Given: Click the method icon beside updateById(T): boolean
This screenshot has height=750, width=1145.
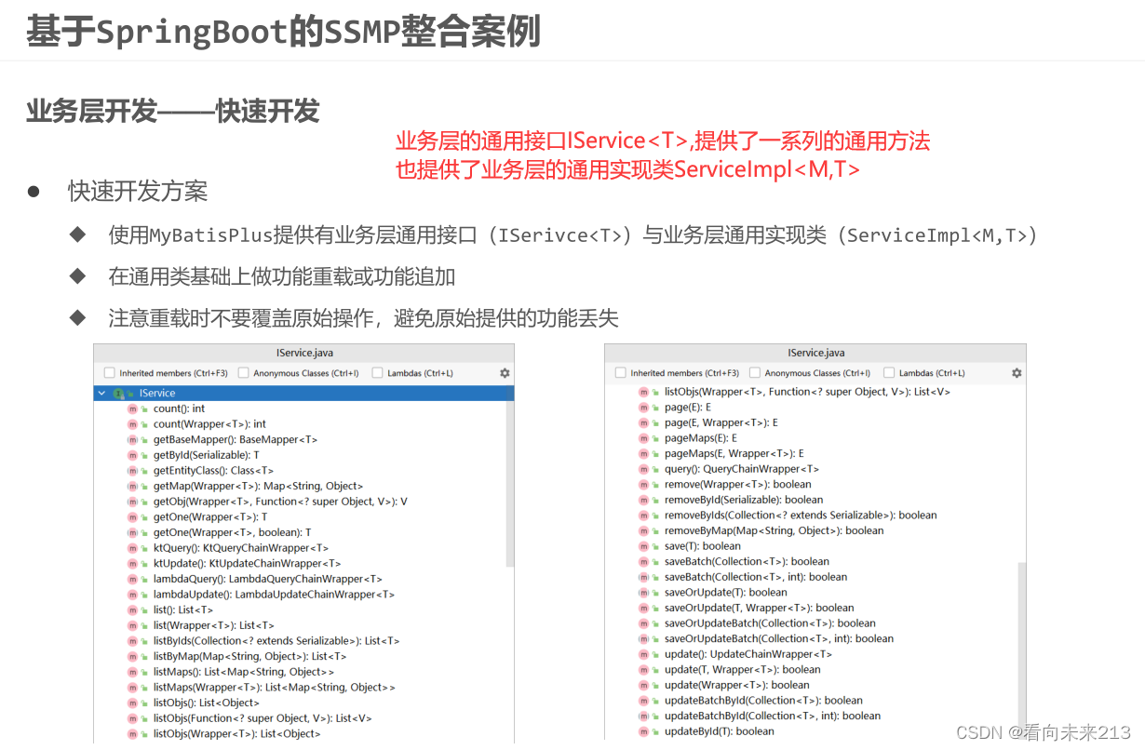Looking at the screenshot, I should click(x=642, y=731).
